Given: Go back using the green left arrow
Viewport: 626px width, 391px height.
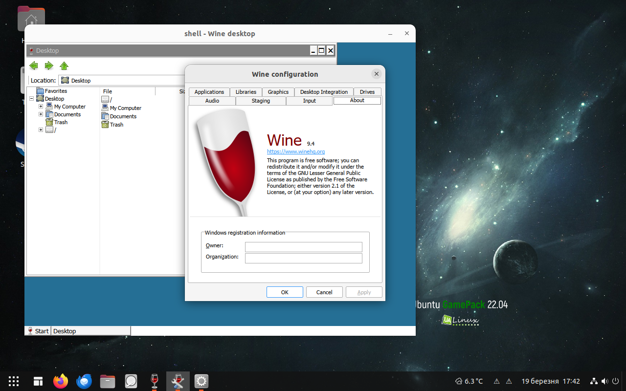Looking at the screenshot, I should click(34, 65).
